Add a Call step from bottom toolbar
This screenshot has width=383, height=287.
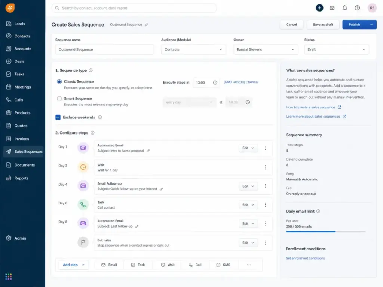point(195,265)
